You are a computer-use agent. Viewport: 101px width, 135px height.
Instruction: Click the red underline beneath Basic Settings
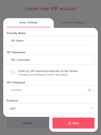(28, 27)
